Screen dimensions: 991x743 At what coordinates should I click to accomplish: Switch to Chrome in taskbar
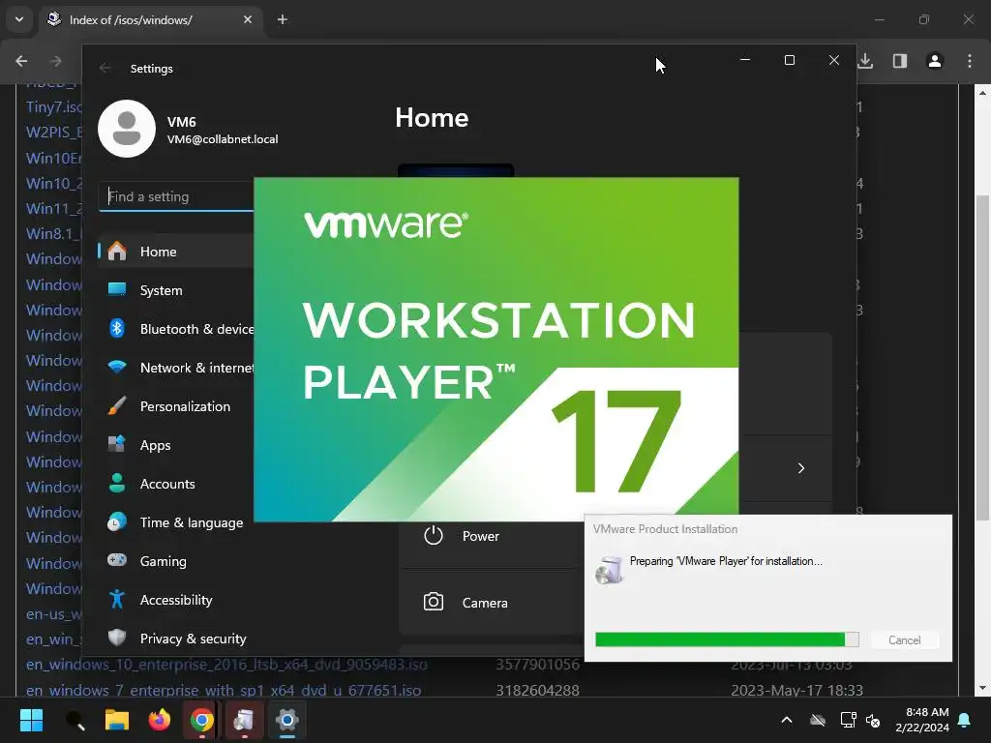click(201, 720)
